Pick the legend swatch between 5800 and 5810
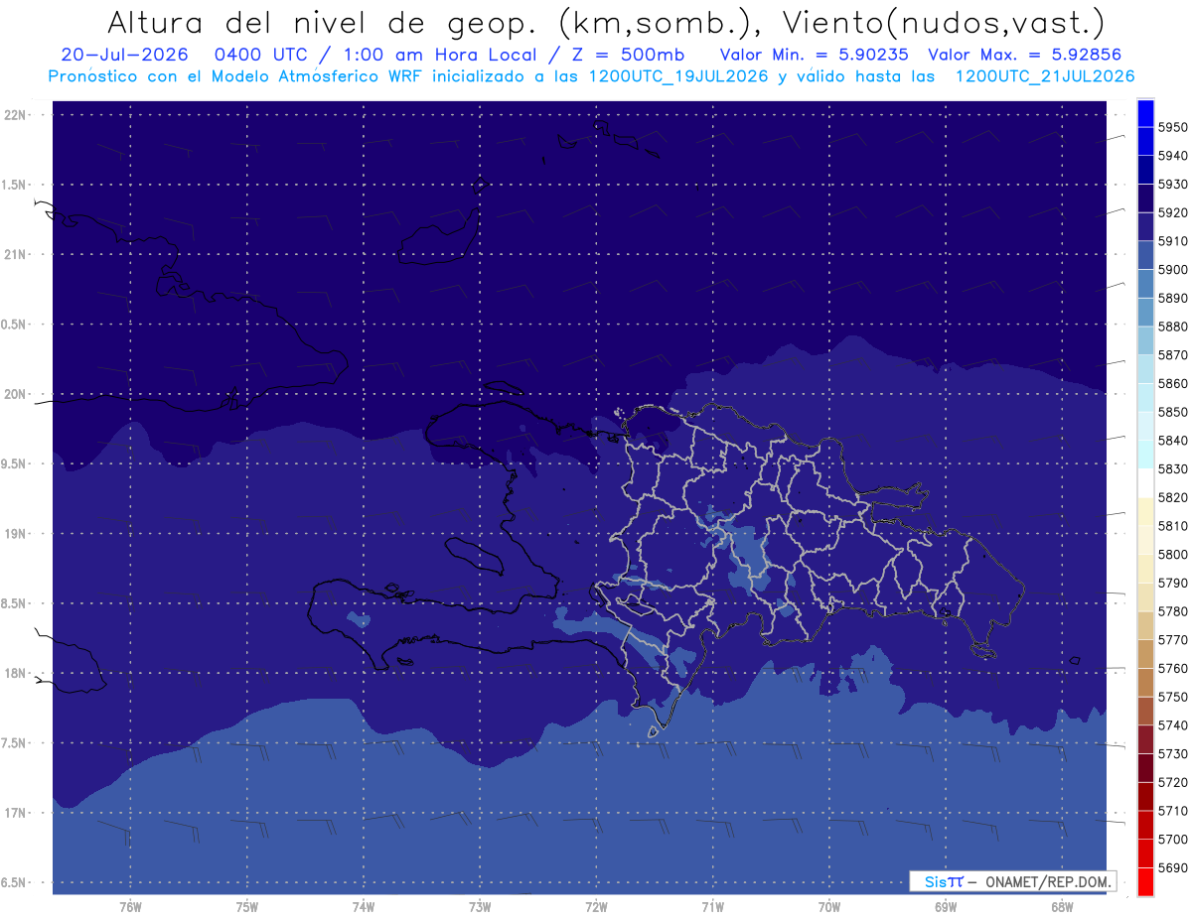Viewport: 1192px width, 920px height. pyautogui.click(x=1145, y=540)
